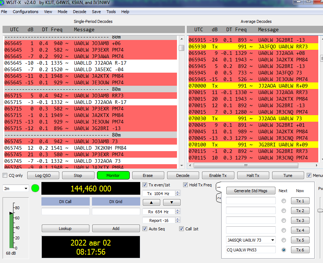The width and height of the screenshot is (323, 263).
Task: Open the View menu
Action: pyautogui.click(x=48, y=12)
